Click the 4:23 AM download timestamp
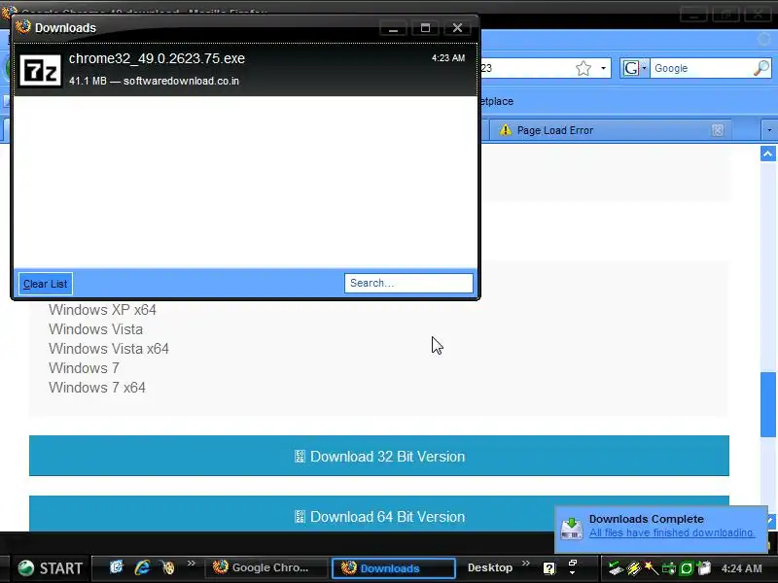The height and width of the screenshot is (583, 778). [x=448, y=58]
